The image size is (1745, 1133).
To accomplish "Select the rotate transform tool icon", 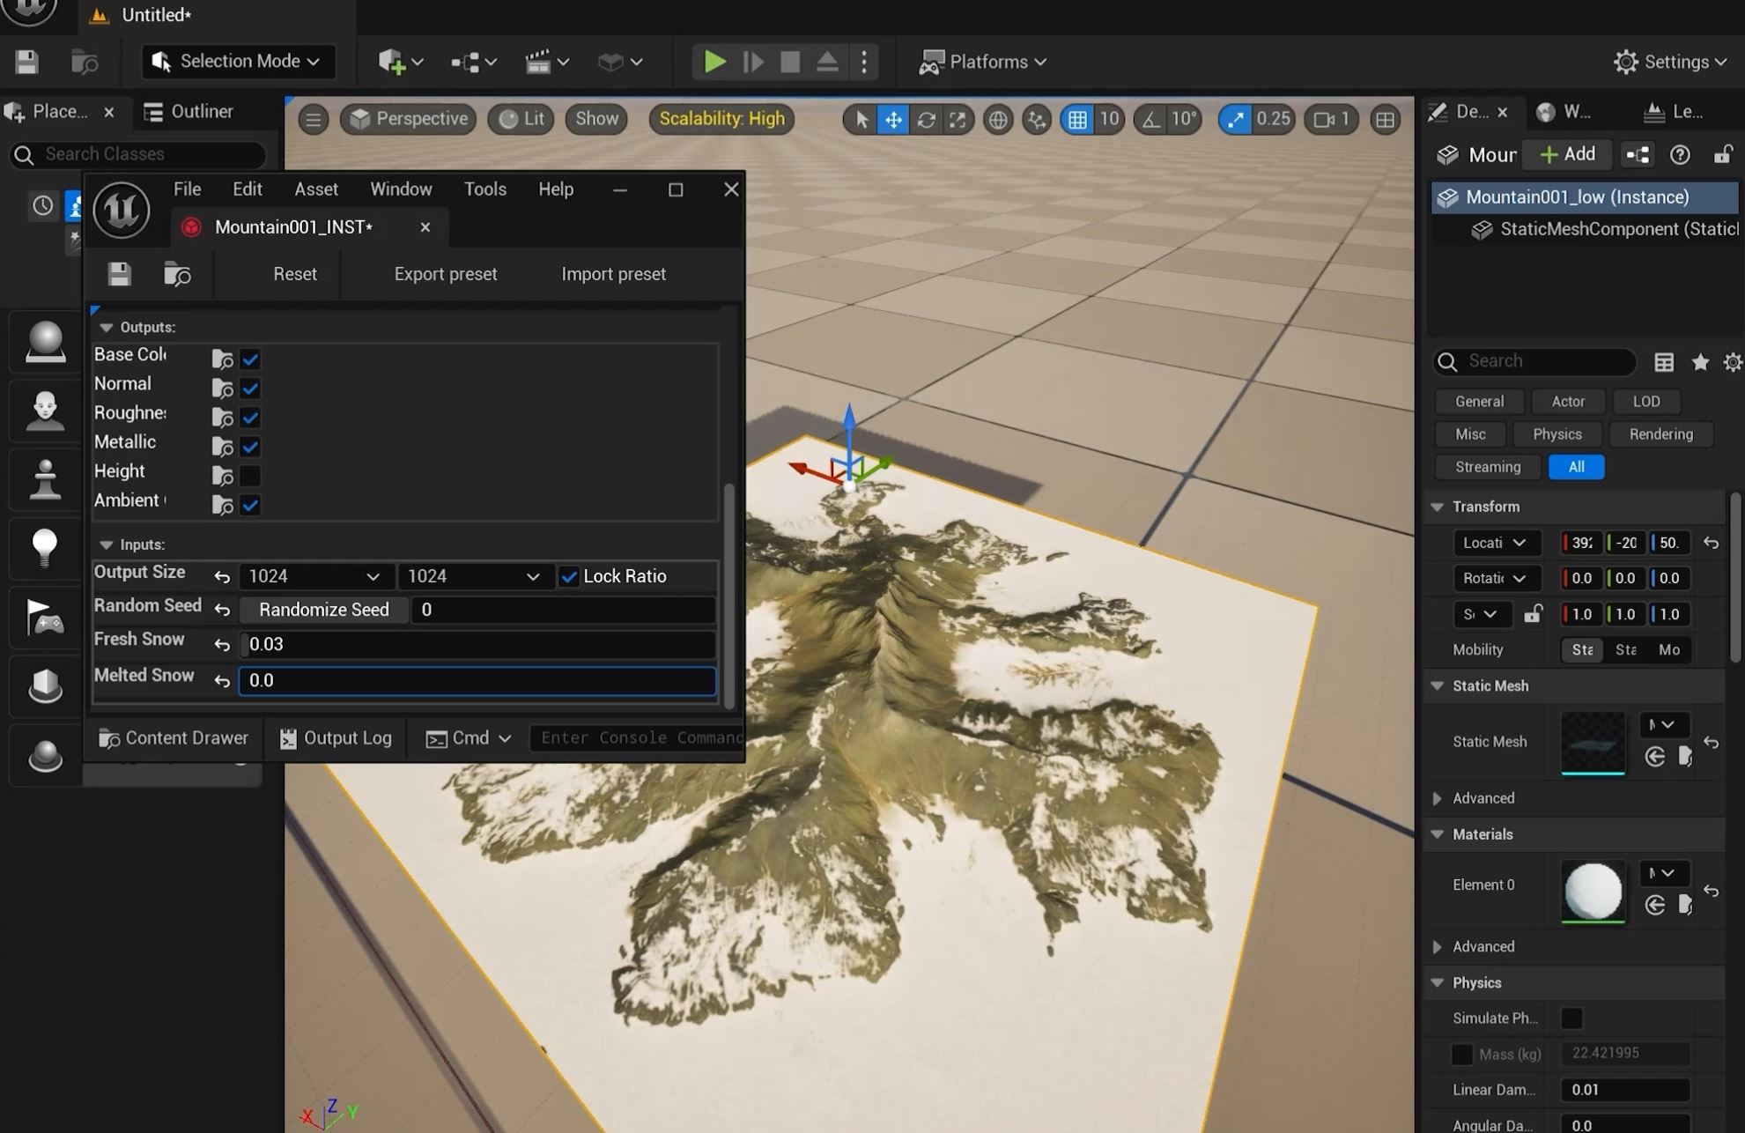I will (x=926, y=120).
